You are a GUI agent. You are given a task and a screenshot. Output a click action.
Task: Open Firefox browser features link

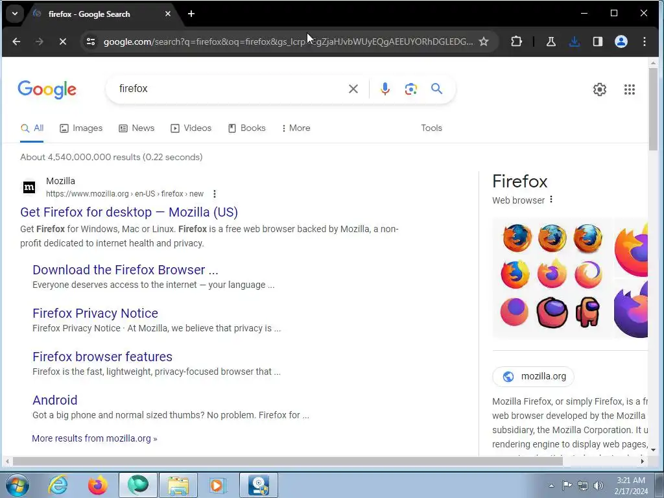click(102, 357)
